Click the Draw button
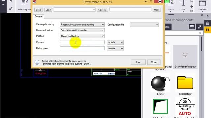 coord(138,62)
